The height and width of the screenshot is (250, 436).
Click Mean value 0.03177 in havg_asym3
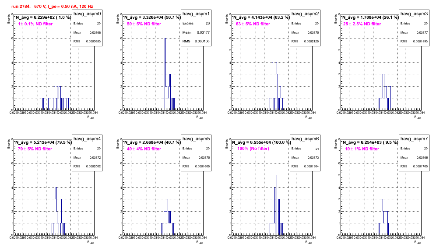click(422, 33)
